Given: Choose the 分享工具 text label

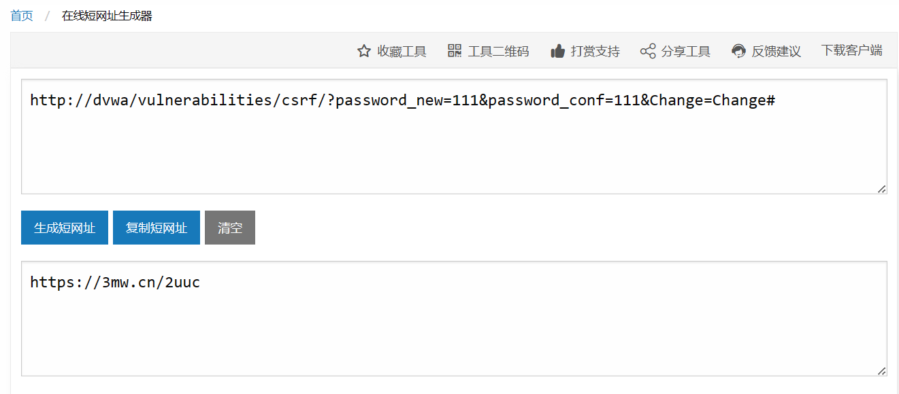Looking at the screenshot, I should (x=686, y=51).
